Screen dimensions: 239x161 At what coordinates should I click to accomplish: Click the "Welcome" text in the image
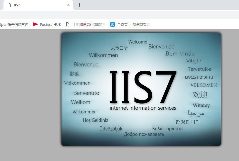pos(138,42)
